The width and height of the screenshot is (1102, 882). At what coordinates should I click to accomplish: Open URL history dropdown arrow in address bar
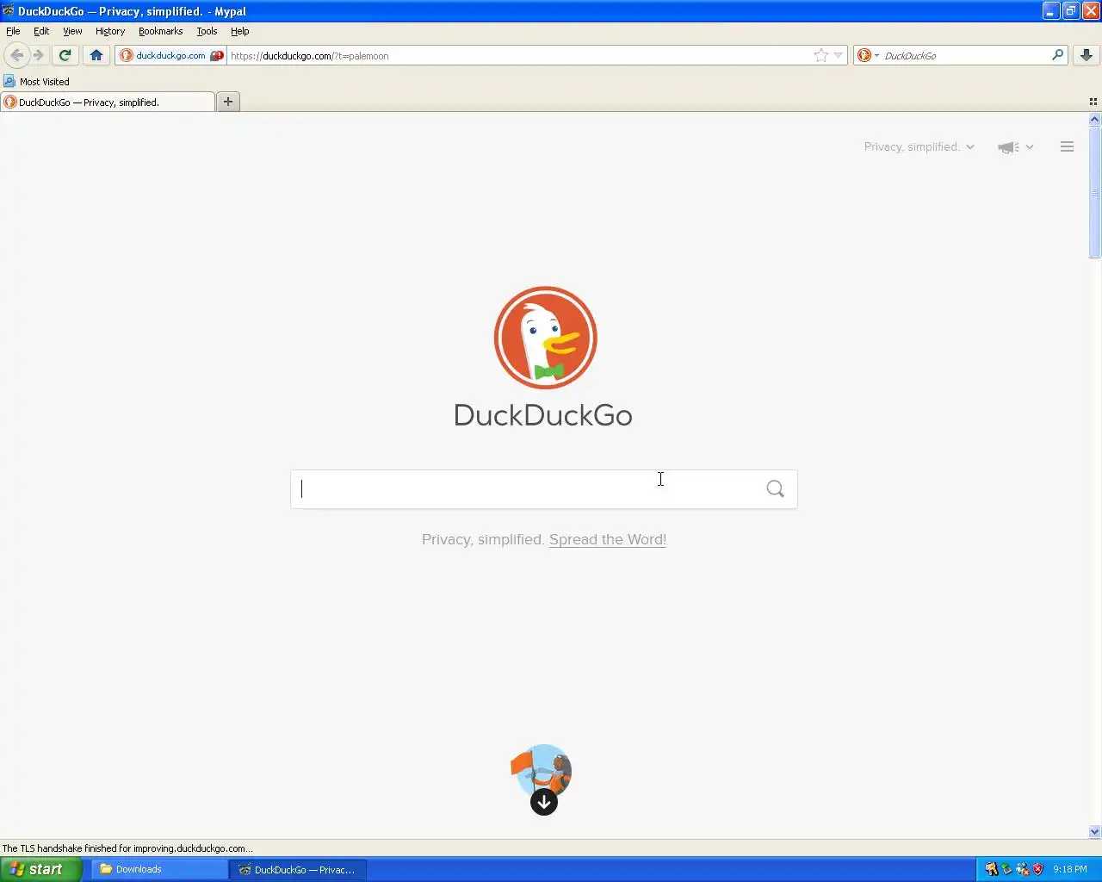click(839, 55)
